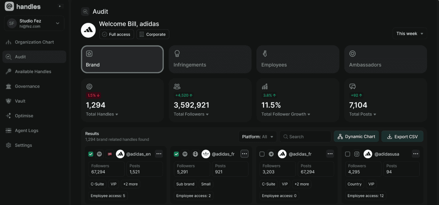
Task: Click the Corporate badge
Action: 153,34
